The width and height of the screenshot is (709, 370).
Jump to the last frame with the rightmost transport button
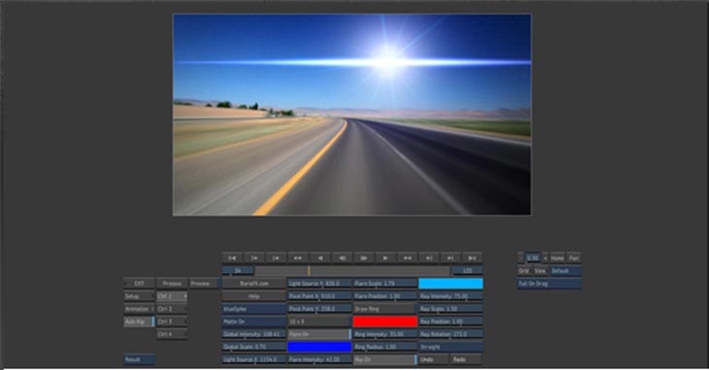(x=472, y=258)
